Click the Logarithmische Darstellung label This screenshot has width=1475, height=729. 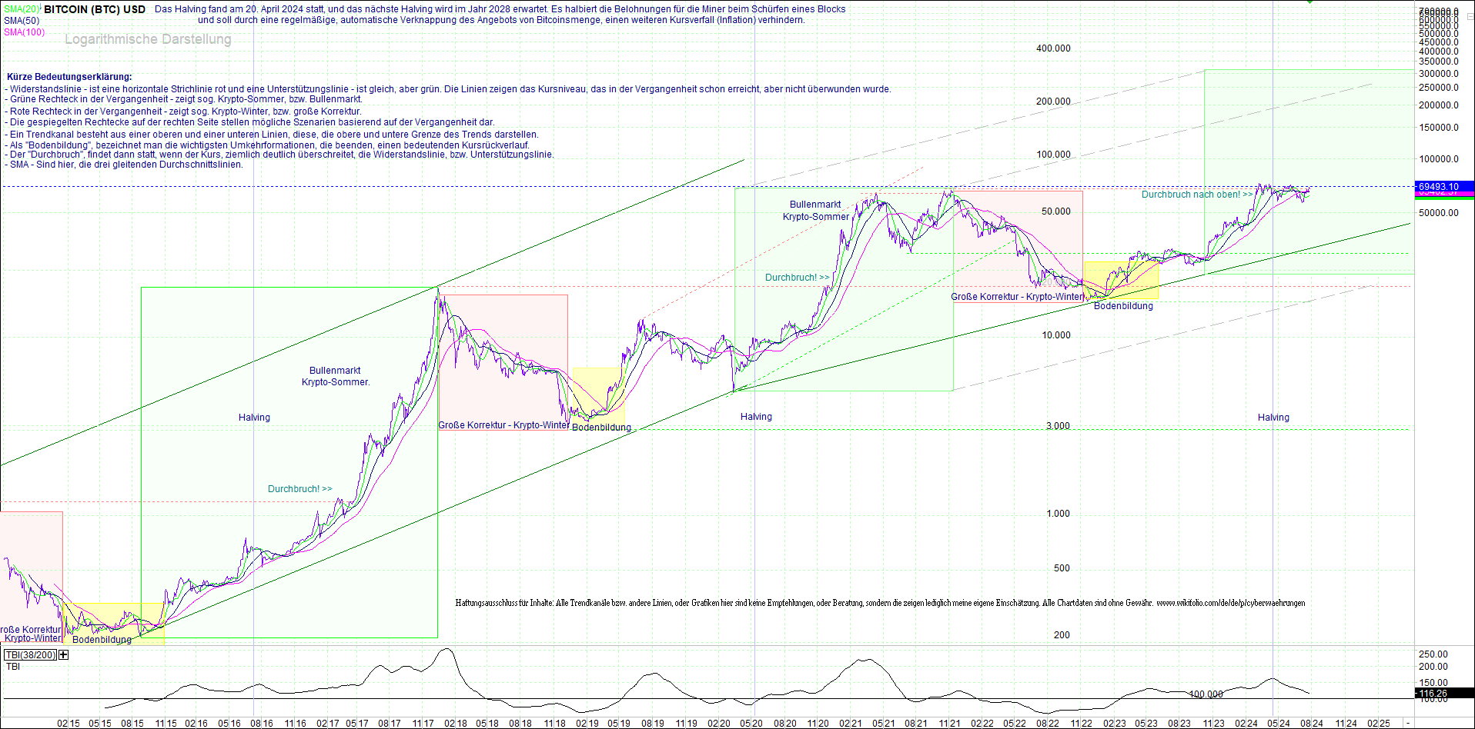pos(148,39)
